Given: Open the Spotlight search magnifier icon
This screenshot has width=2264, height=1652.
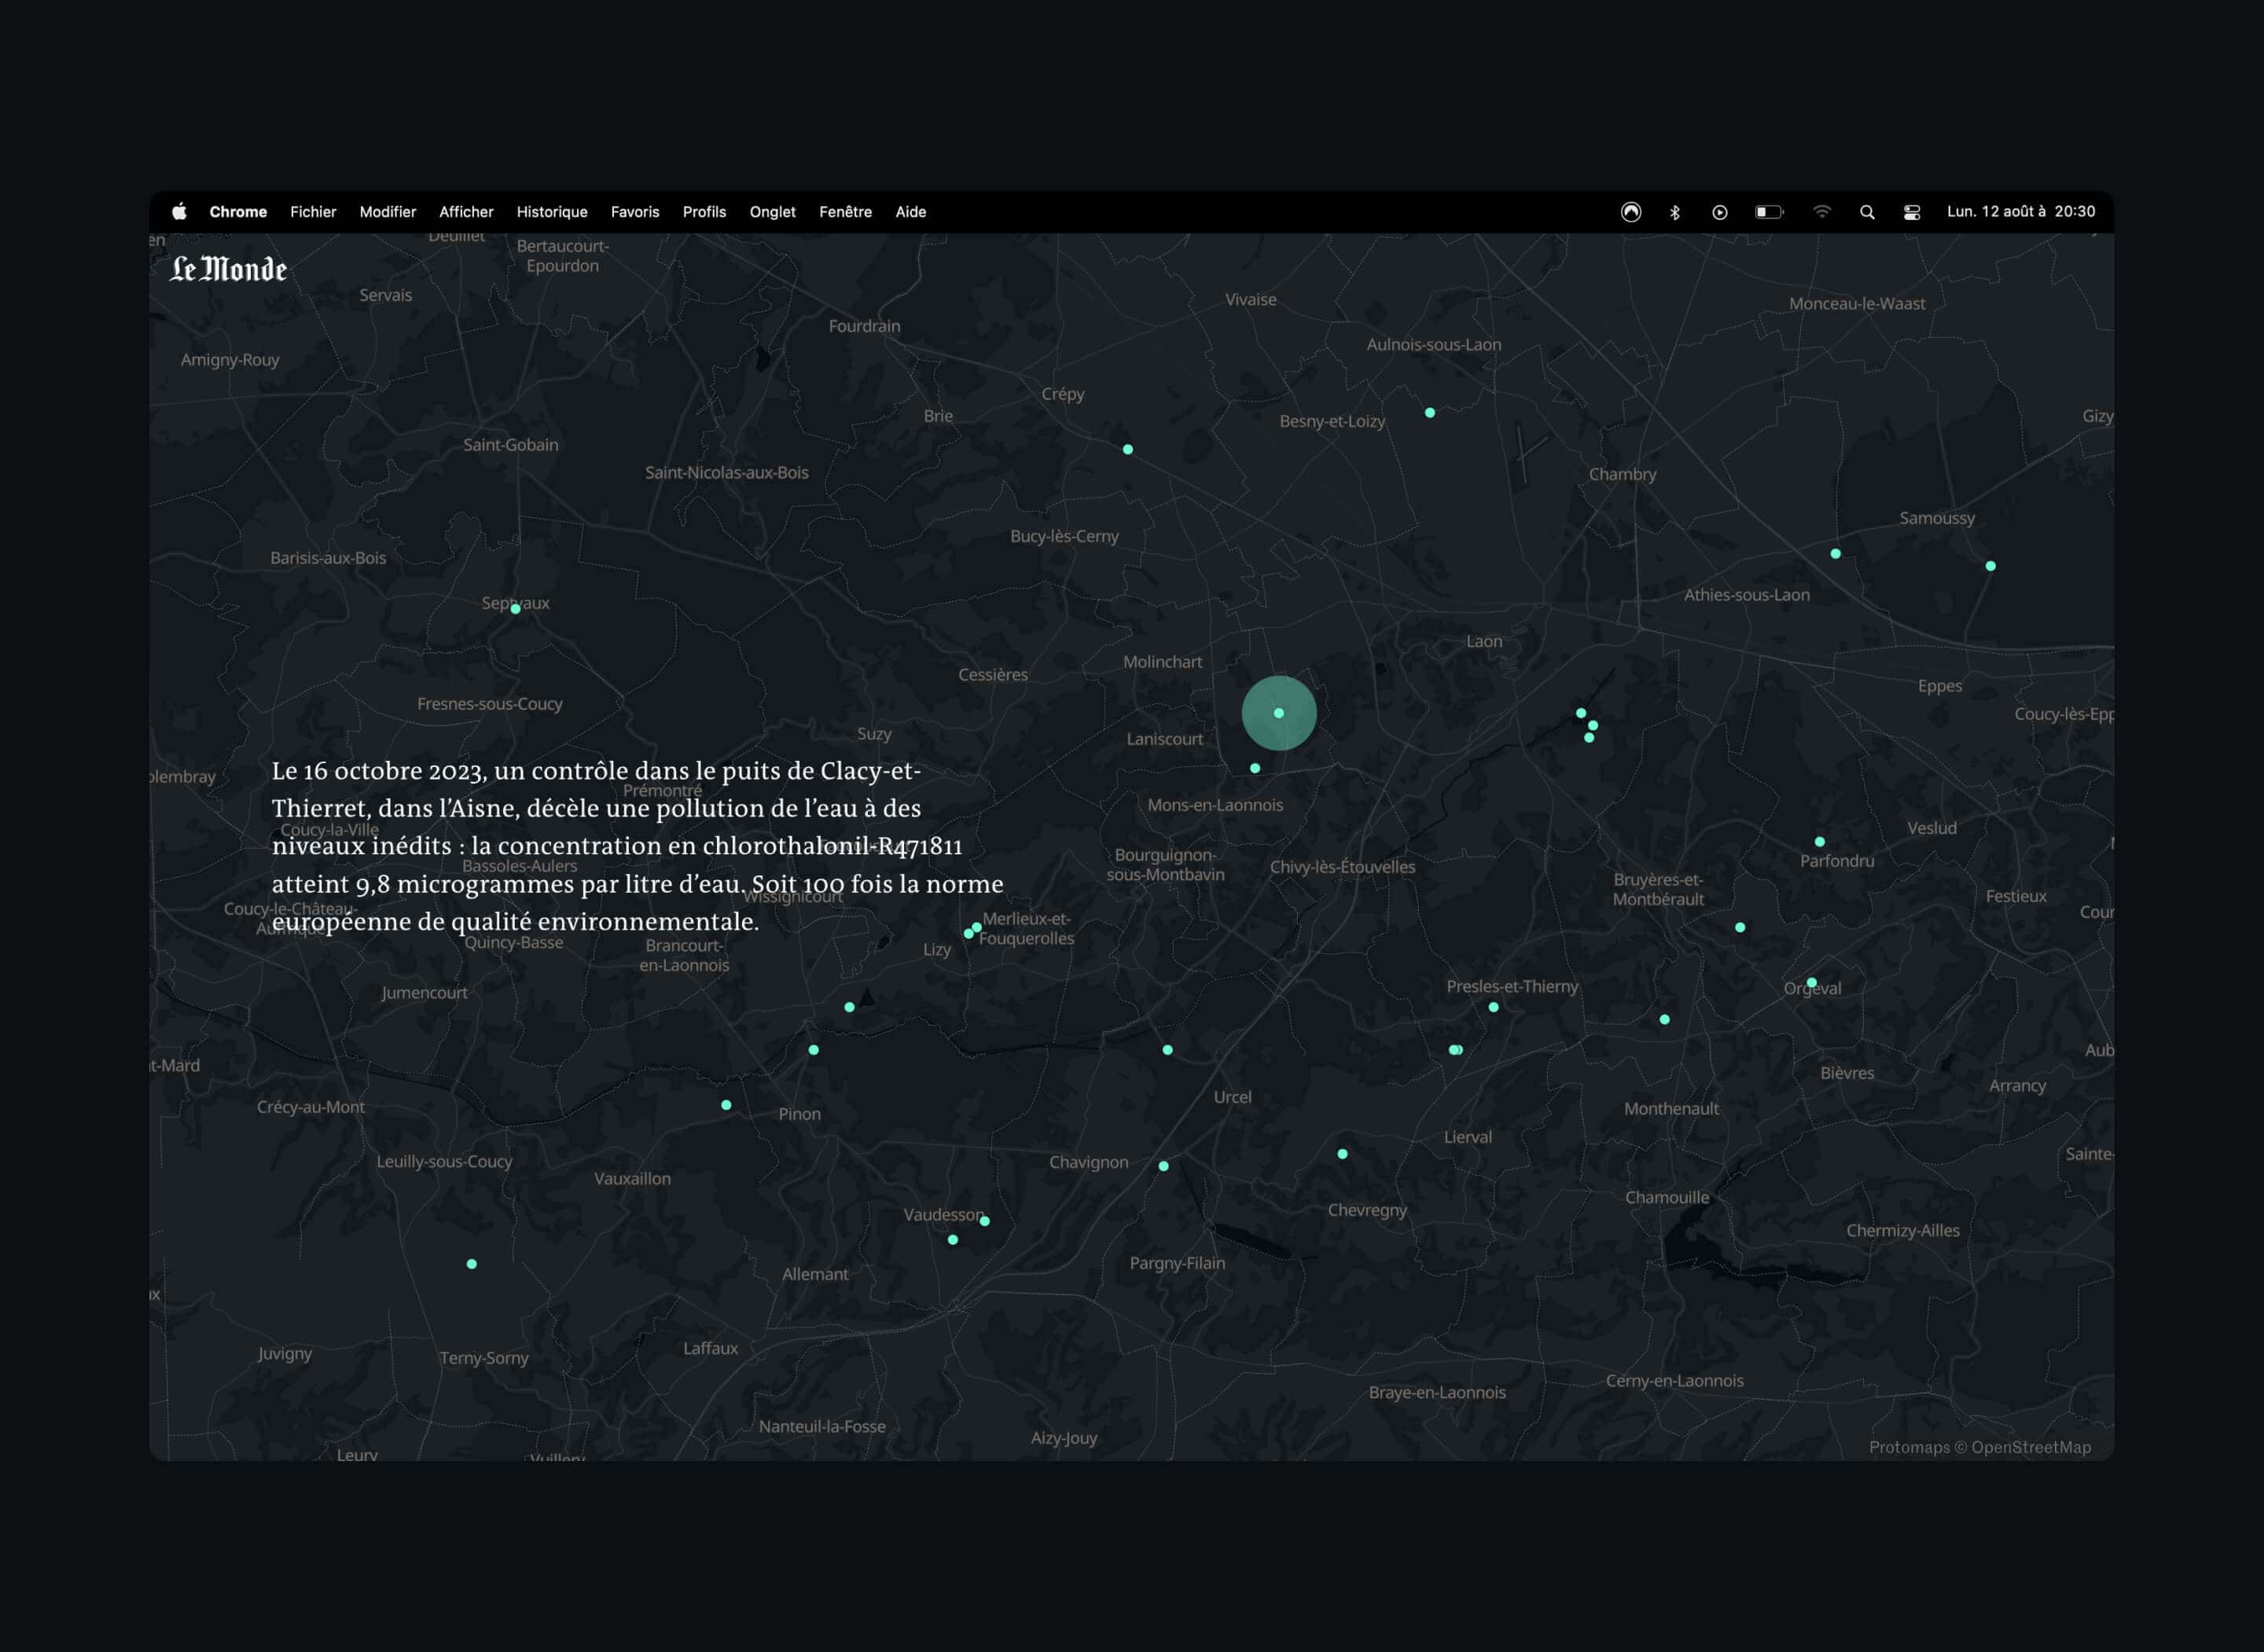Looking at the screenshot, I should [1867, 212].
